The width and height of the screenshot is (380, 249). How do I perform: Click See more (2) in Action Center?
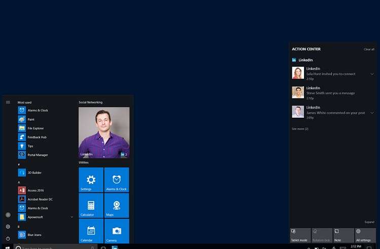pyautogui.click(x=300, y=129)
